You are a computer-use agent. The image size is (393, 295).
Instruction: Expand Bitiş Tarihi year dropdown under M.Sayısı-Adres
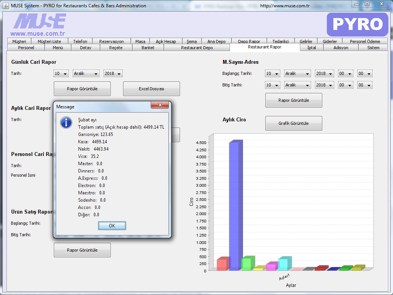point(324,85)
